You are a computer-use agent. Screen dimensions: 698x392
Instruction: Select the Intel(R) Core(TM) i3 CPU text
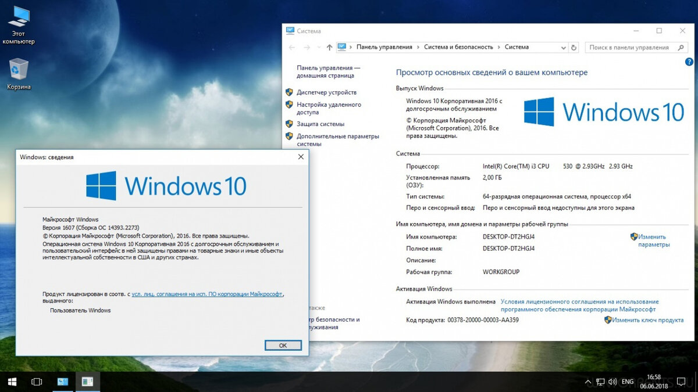(x=516, y=166)
